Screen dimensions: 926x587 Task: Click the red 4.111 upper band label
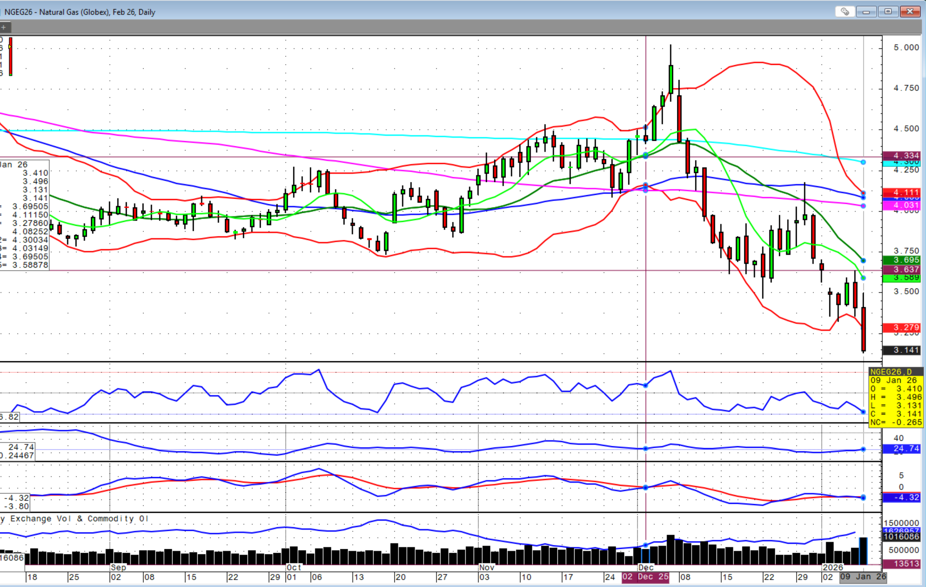click(x=901, y=193)
